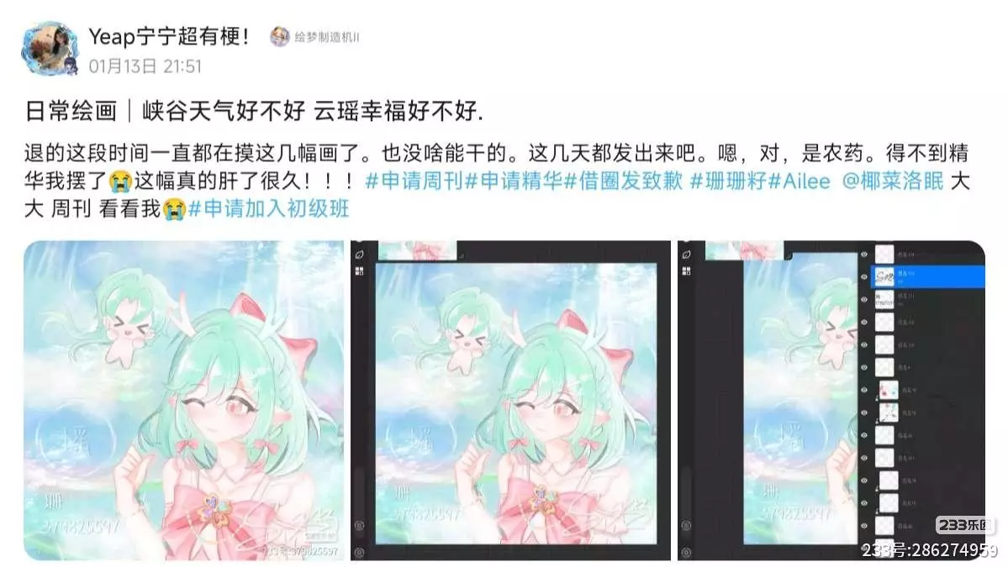This screenshot has height=567, width=1008.
Task: Click the grid icon in middle screenshot
Action: tap(359, 271)
